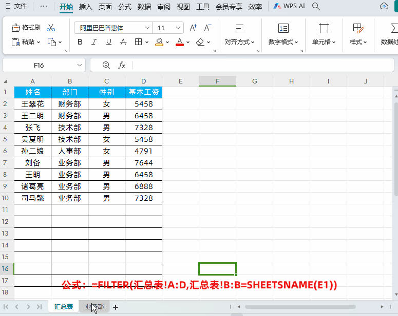Click the 基本工资 header cell
Viewport: 398px width, 316px height.
(144, 92)
